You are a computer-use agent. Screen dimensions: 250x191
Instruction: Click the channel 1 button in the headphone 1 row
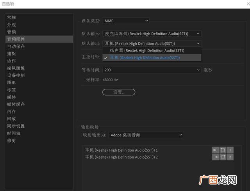[x=230, y=150]
